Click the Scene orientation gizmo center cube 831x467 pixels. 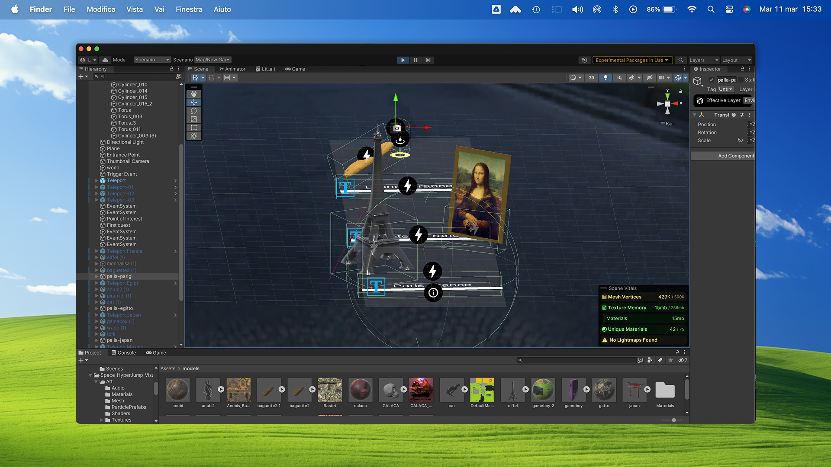(x=667, y=104)
